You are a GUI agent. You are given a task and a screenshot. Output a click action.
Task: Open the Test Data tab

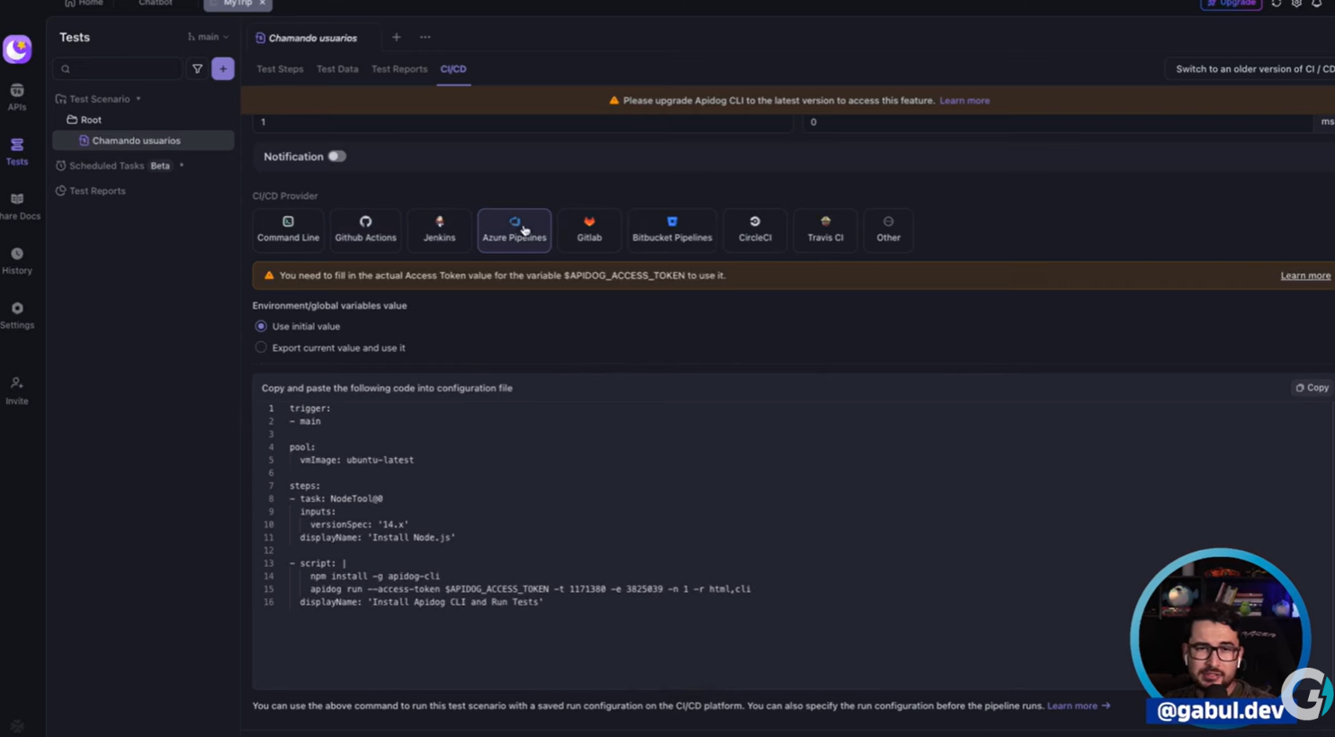[337, 68]
